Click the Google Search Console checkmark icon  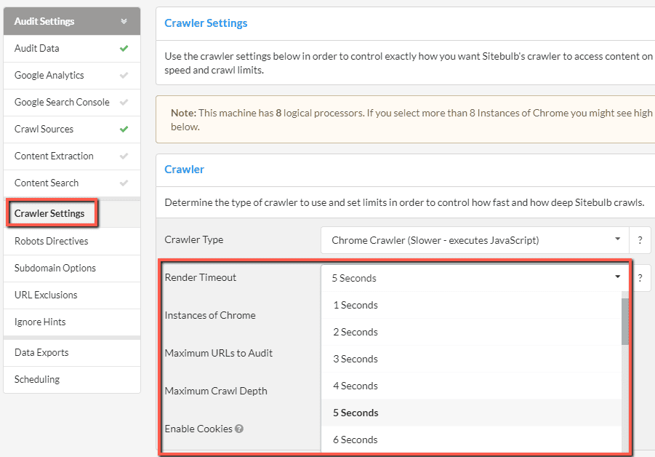(x=124, y=103)
